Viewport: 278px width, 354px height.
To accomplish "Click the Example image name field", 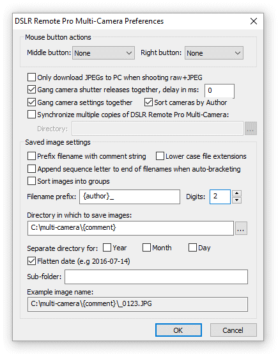I will [x=137, y=304].
